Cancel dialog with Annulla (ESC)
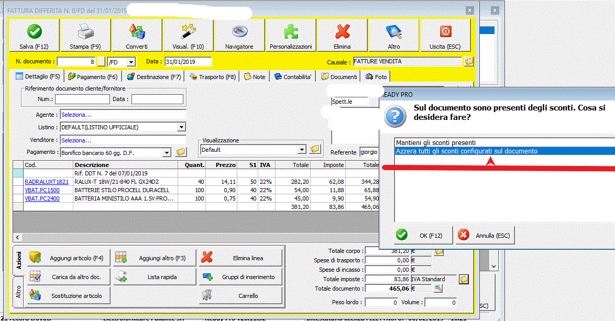 click(x=486, y=236)
